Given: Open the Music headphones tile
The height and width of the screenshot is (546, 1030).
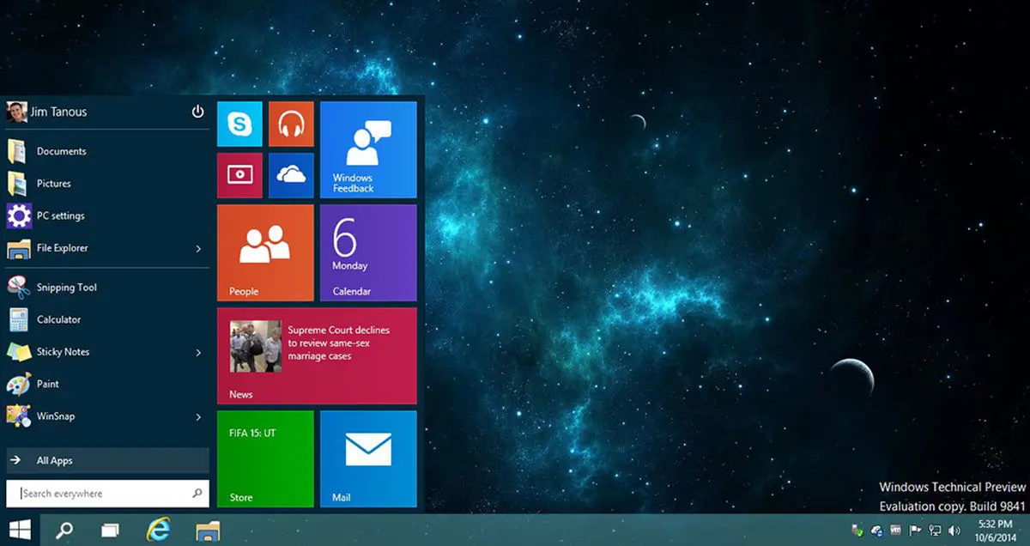Looking at the screenshot, I should click(291, 124).
